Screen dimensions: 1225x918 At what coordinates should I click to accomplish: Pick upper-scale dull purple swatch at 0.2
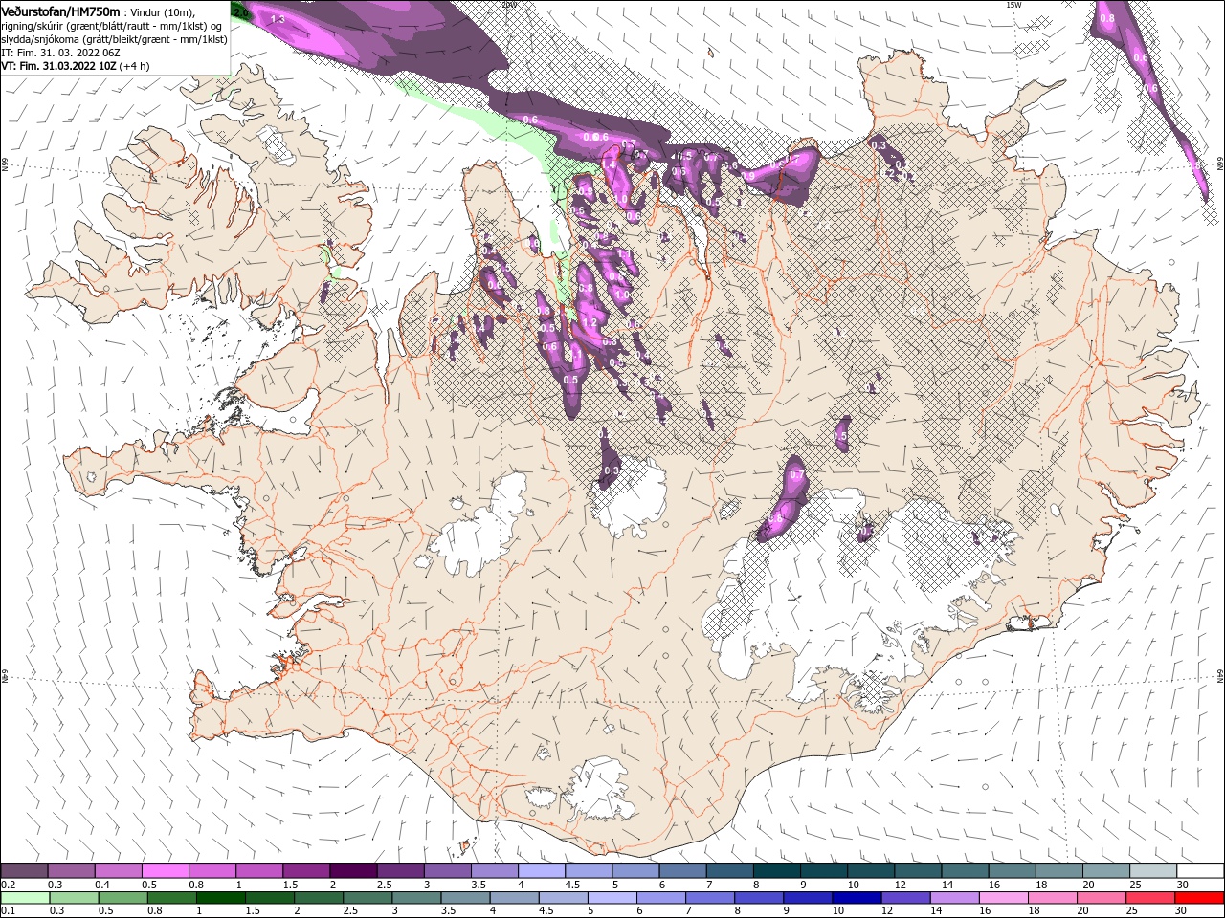(24, 871)
